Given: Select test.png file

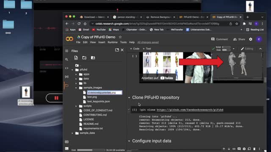Looking at the screenshot, I should 92,97.
